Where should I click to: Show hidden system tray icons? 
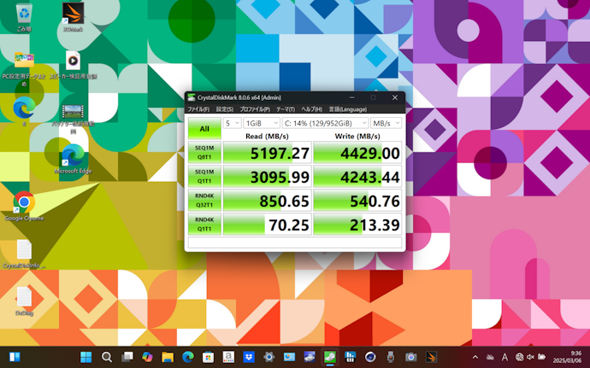(x=475, y=357)
